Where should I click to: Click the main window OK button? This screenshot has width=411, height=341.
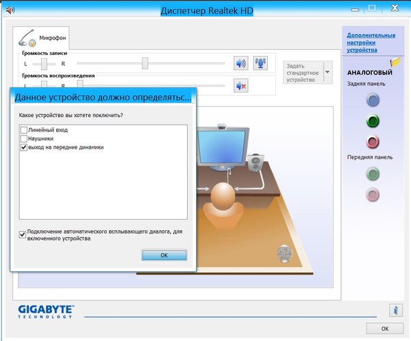point(384,329)
